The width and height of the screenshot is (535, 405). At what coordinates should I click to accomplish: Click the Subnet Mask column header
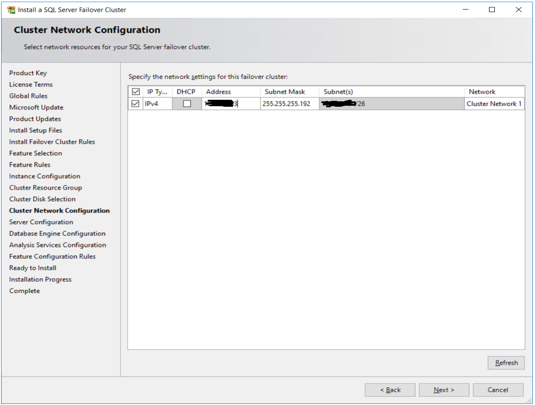[289, 92]
